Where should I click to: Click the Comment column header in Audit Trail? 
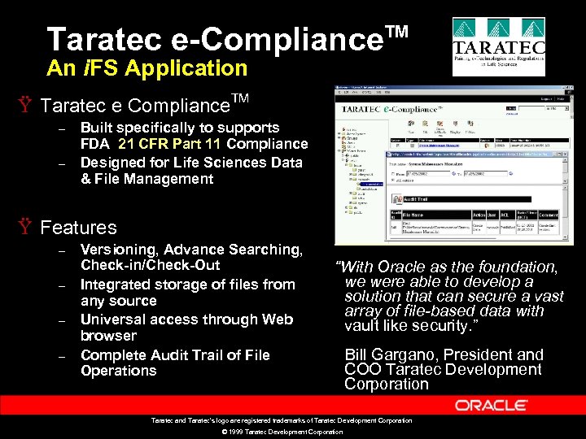[549, 215]
